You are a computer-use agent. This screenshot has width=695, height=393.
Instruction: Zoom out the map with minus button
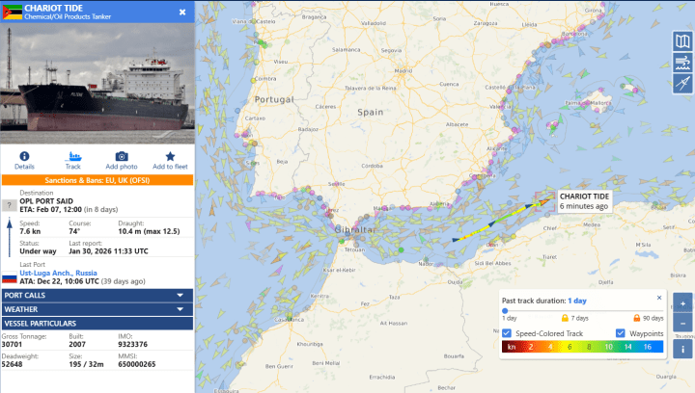(x=682, y=323)
